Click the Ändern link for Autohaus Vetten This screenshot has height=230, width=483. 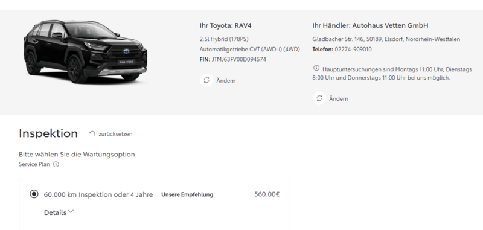339,98
